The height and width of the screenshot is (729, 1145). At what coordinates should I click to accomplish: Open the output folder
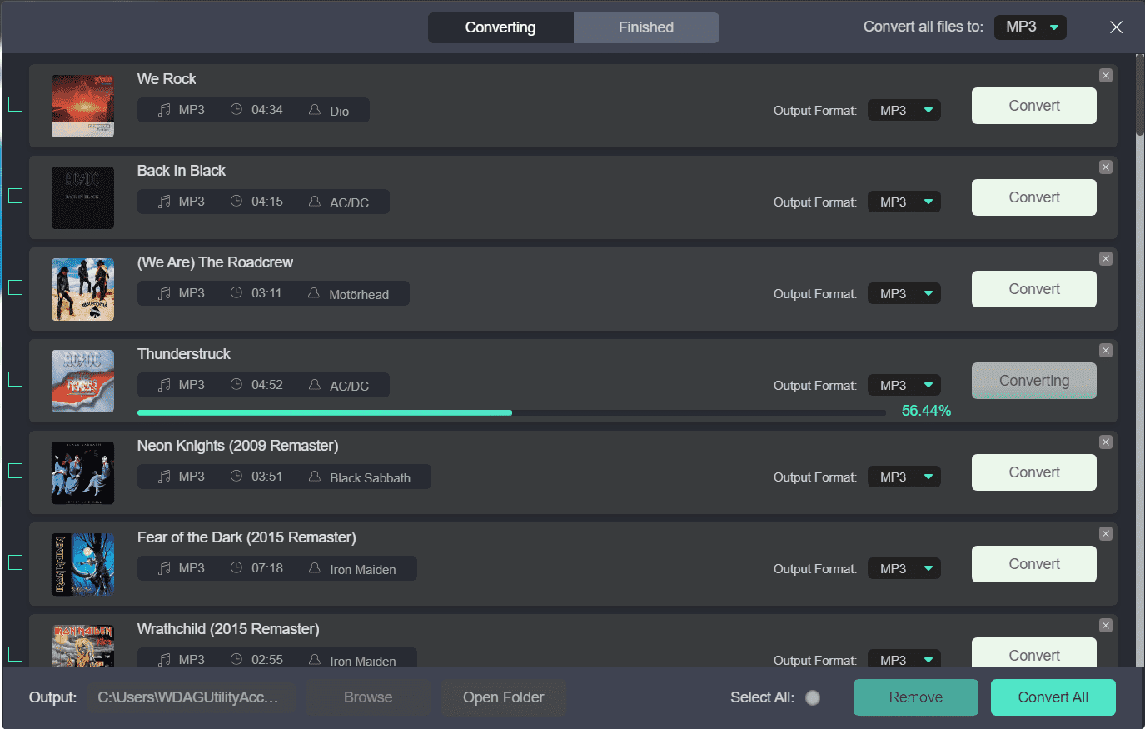coord(504,697)
